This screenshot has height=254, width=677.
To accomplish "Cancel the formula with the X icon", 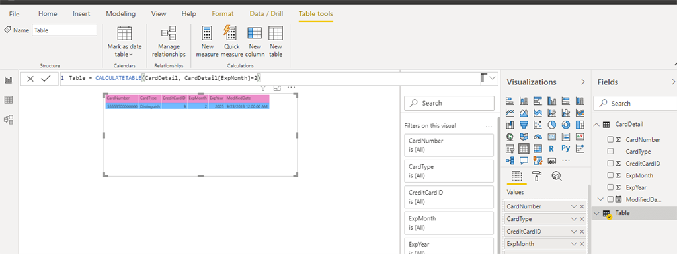I will point(30,79).
